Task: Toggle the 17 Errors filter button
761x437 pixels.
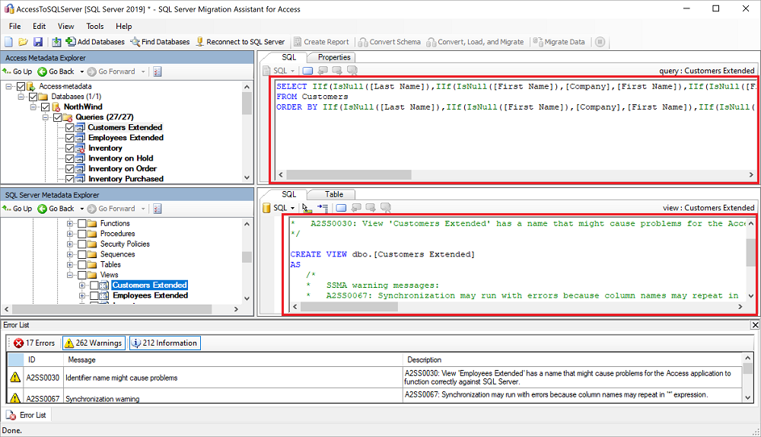Action: (34, 343)
